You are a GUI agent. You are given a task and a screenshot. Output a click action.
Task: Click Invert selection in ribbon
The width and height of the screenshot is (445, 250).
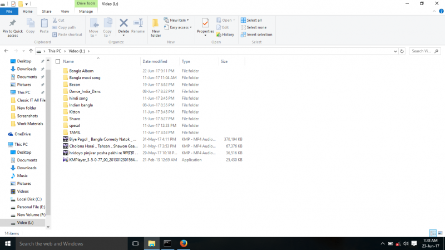[256, 35]
